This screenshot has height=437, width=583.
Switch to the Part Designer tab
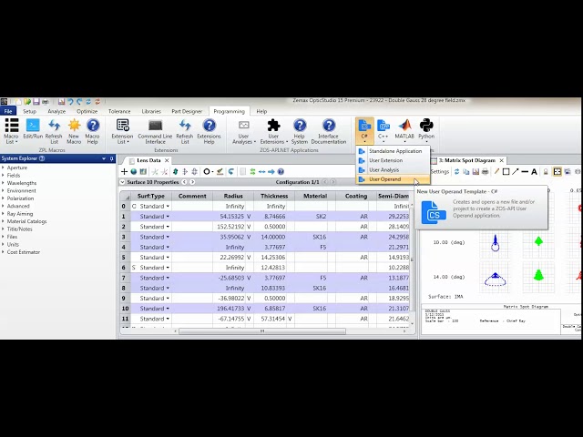click(187, 111)
